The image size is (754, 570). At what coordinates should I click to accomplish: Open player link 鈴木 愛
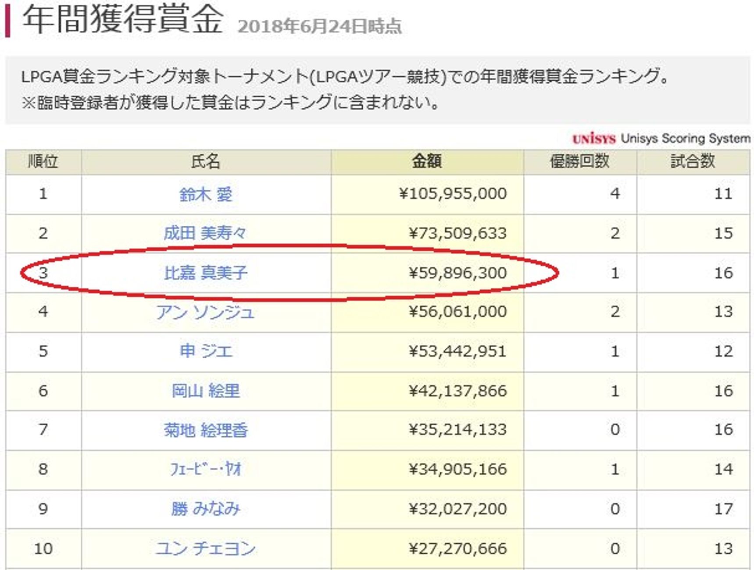coord(206,194)
